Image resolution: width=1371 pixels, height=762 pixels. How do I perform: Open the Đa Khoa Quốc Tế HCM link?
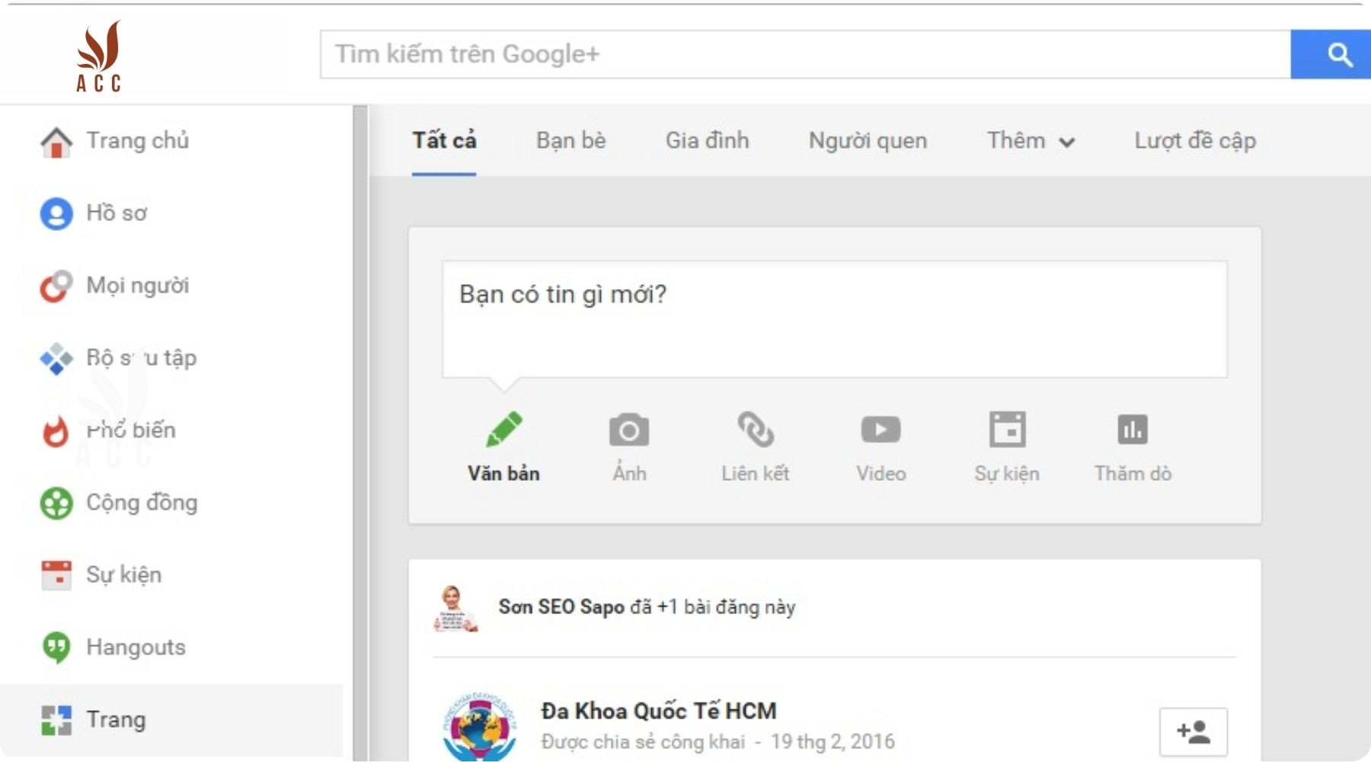pos(659,711)
